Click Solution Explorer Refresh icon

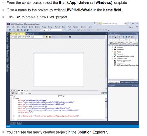tap(126, 37)
